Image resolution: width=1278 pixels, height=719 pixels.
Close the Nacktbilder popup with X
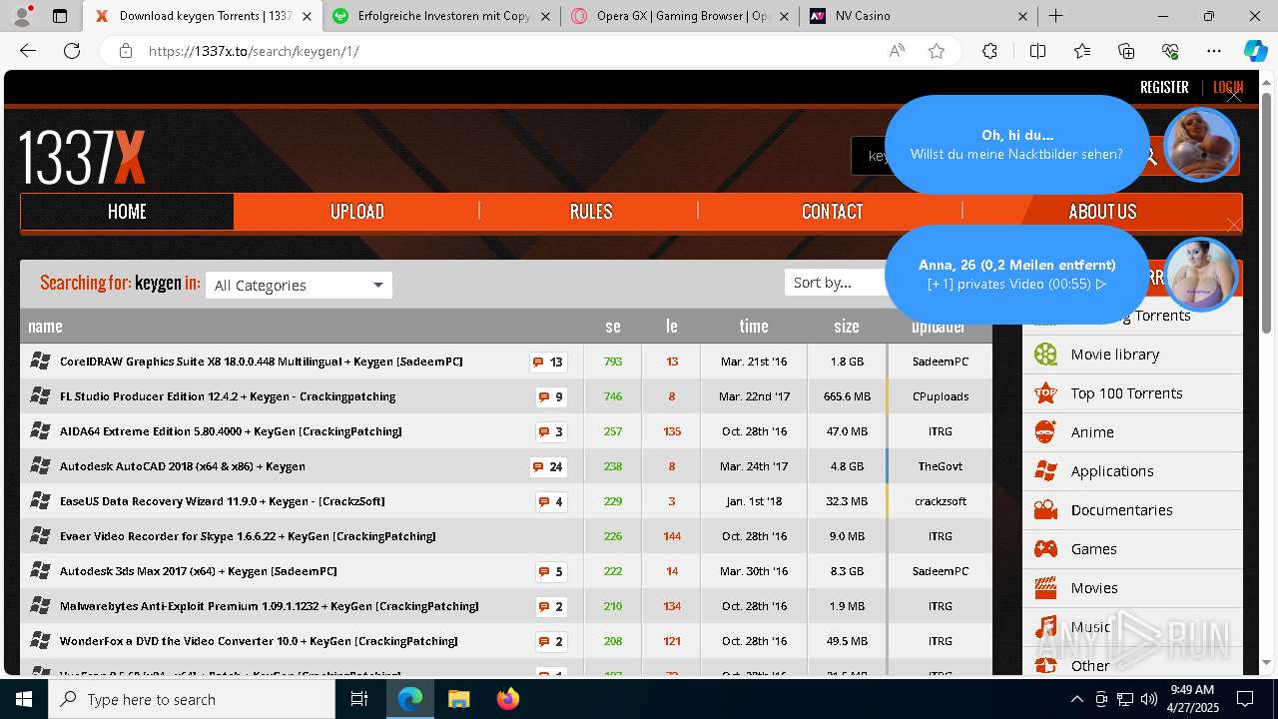(x=1234, y=96)
